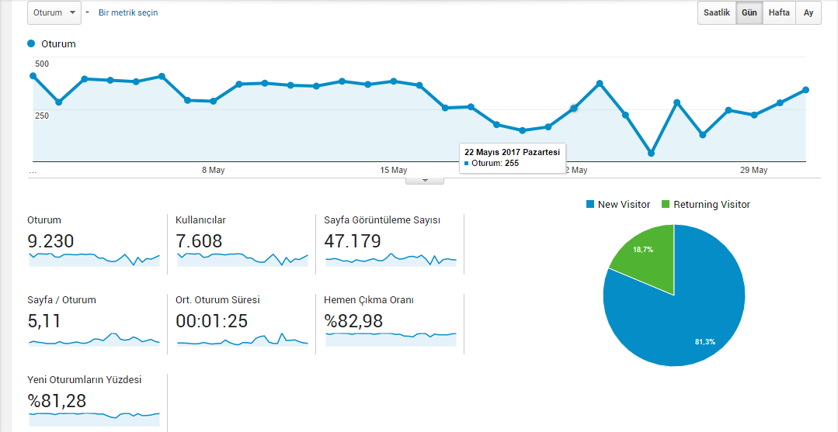Image resolution: width=838 pixels, height=432 pixels.
Task: Click the Ort. Oturum Süresi sparkline
Action: pos(242,340)
